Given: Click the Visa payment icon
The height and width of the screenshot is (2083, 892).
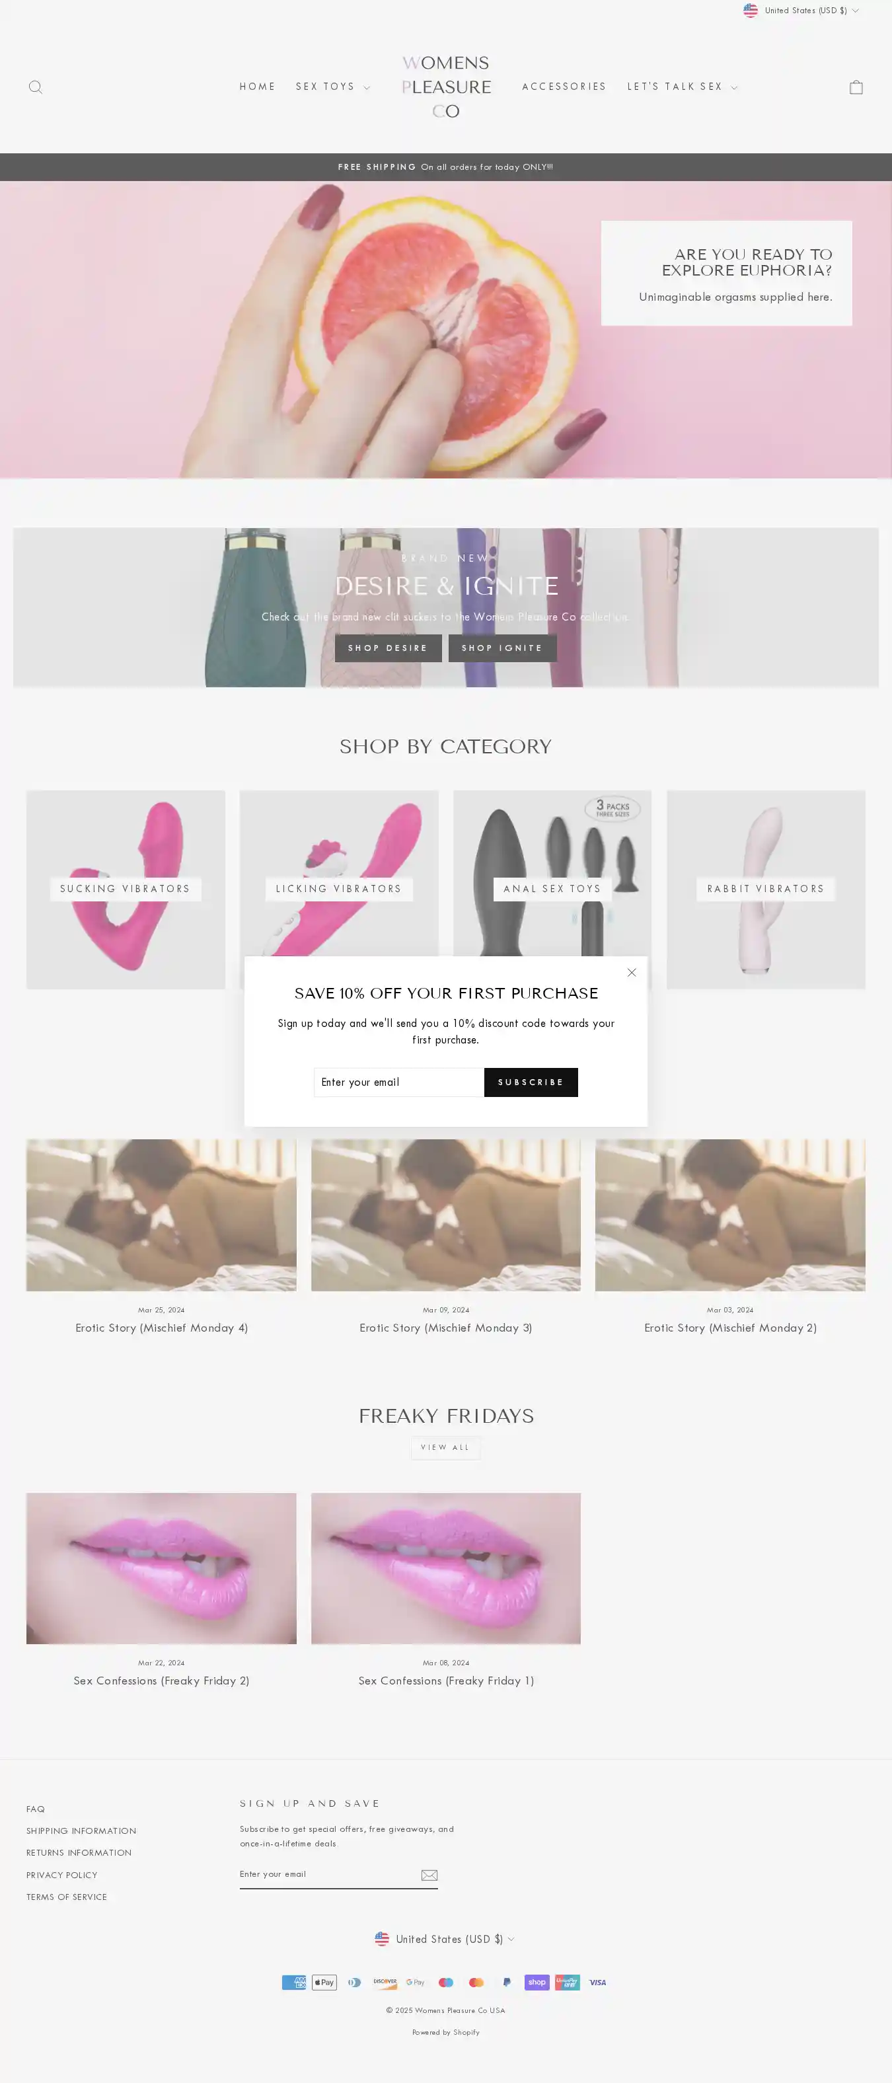Looking at the screenshot, I should click(597, 1982).
